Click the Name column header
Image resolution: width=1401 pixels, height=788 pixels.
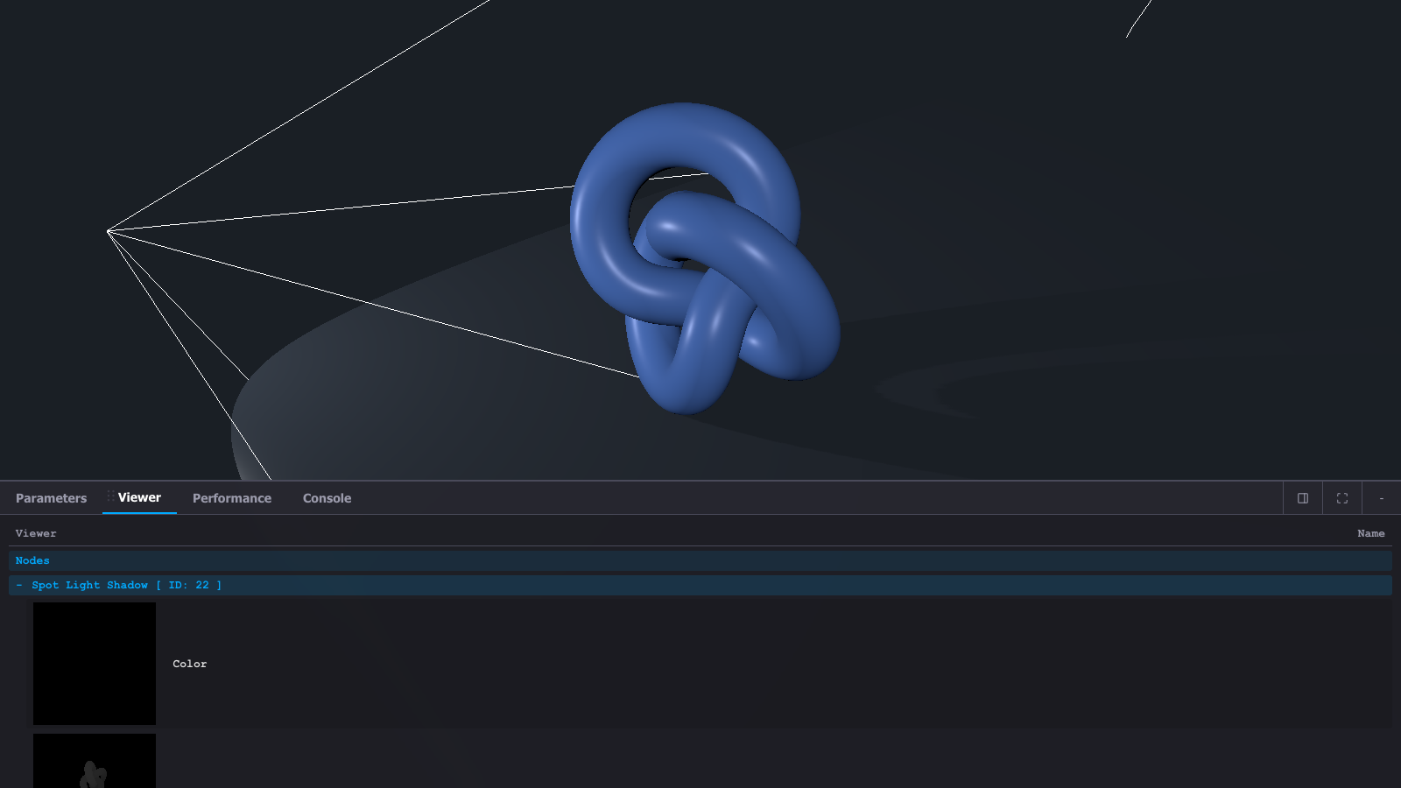pos(1370,533)
